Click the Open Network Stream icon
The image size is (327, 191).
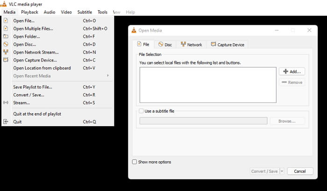(6, 52)
